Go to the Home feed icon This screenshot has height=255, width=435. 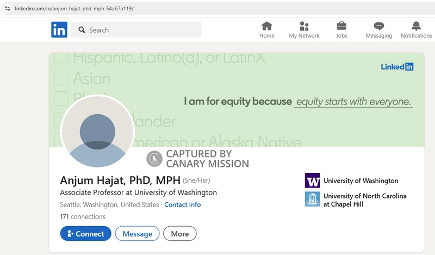266,26
